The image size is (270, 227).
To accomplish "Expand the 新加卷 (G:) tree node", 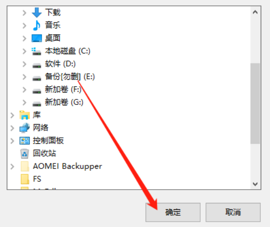I will click(24, 102).
